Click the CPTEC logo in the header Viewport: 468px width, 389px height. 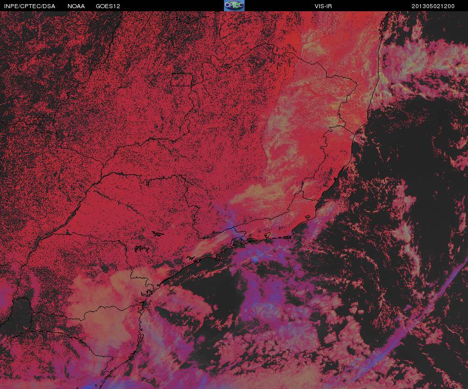pos(234,6)
